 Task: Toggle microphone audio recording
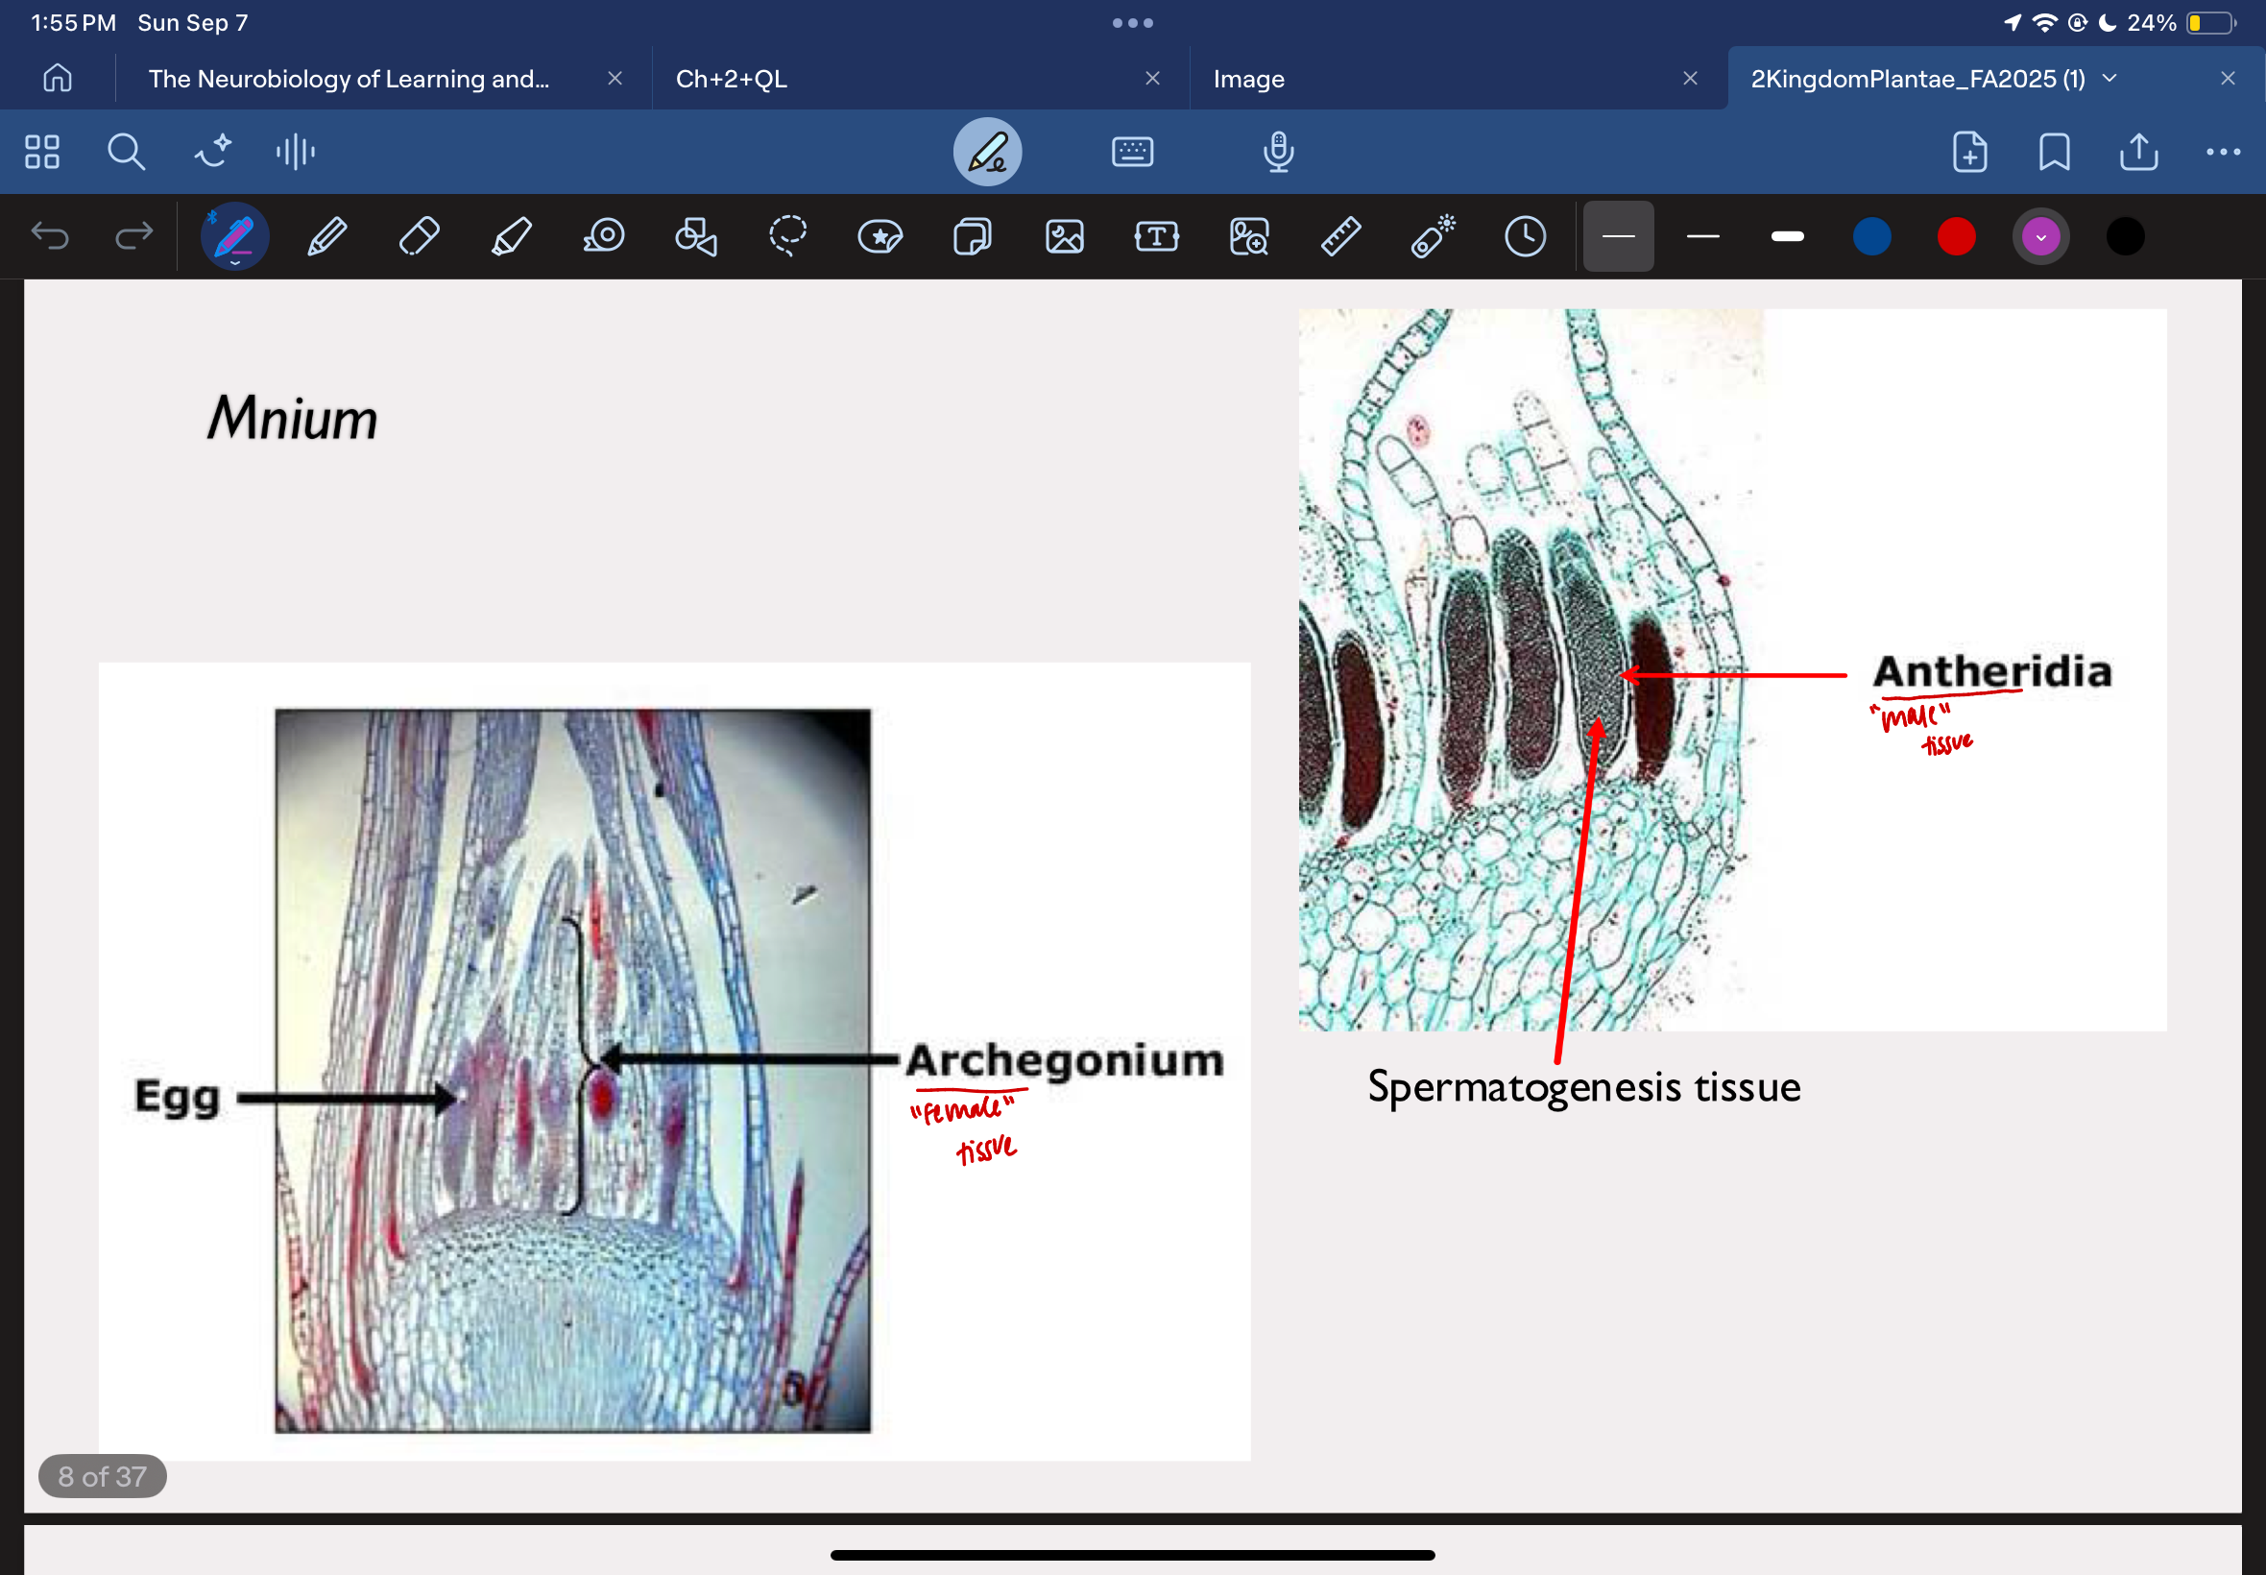(x=1278, y=152)
